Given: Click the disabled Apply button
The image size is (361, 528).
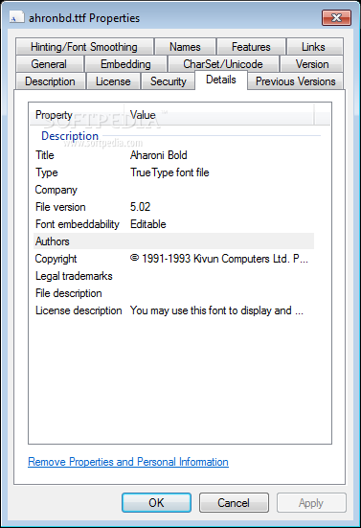Looking at the screenshot, I should tap(311, 503).
